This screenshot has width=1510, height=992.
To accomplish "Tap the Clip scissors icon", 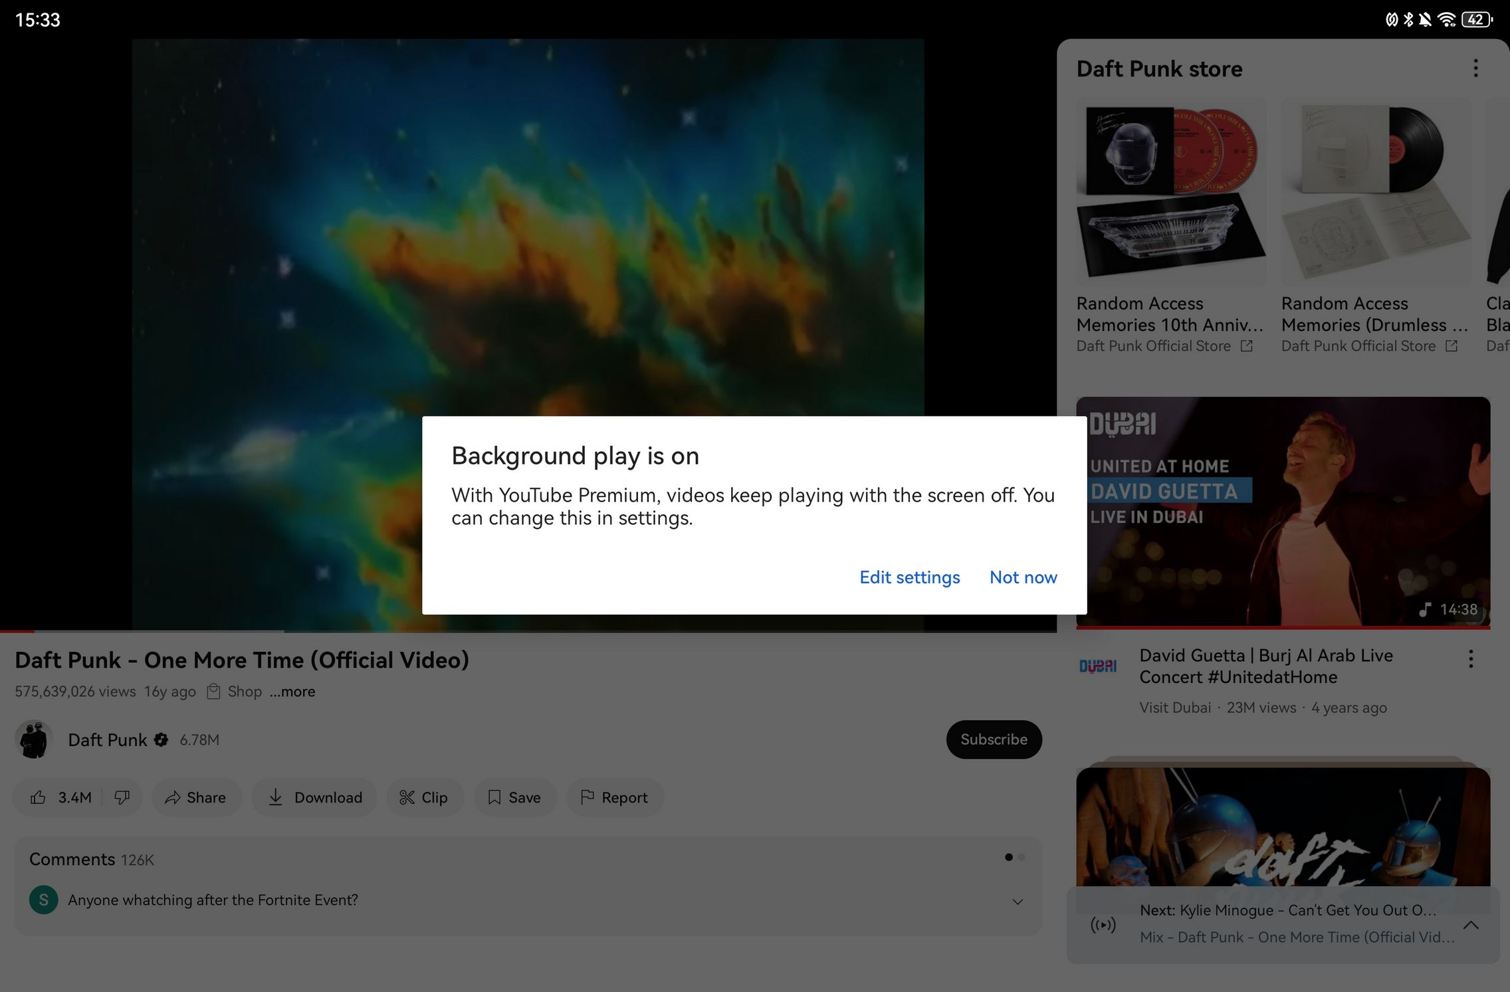I will tap(407, 797).
